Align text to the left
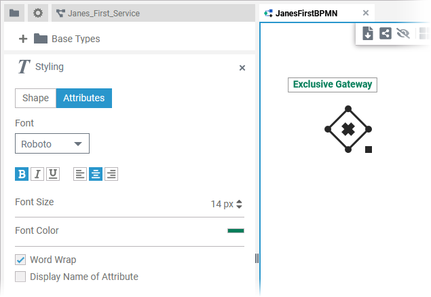The width and height of the screenshot is (431, 297). 80,174
